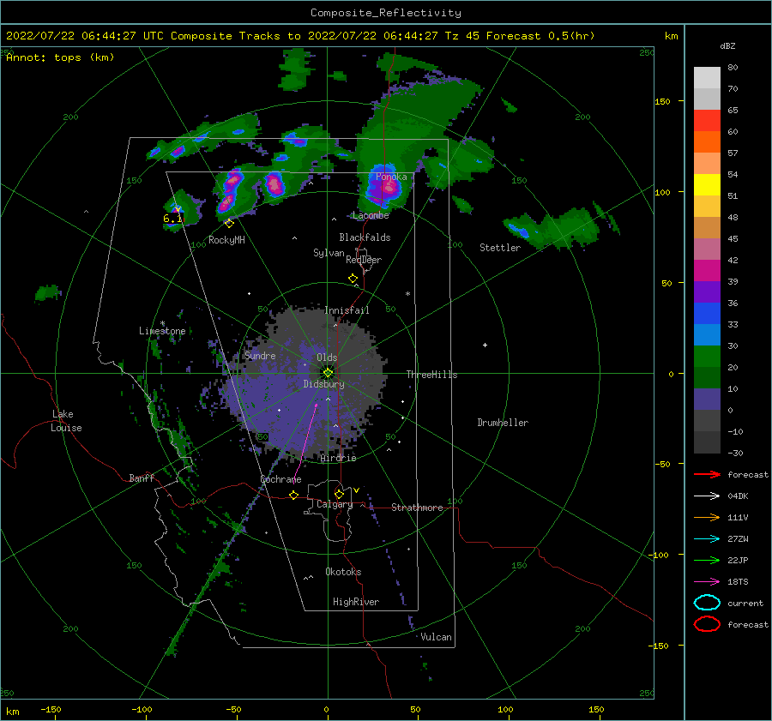The height and width of the screenshot is (721, 772).
Task: Click the red forecast arrow in the legend
Action: (707, 474)
